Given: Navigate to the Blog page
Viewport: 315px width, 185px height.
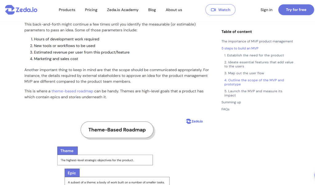Looking at the screenshot, I should tap(152, 10).
